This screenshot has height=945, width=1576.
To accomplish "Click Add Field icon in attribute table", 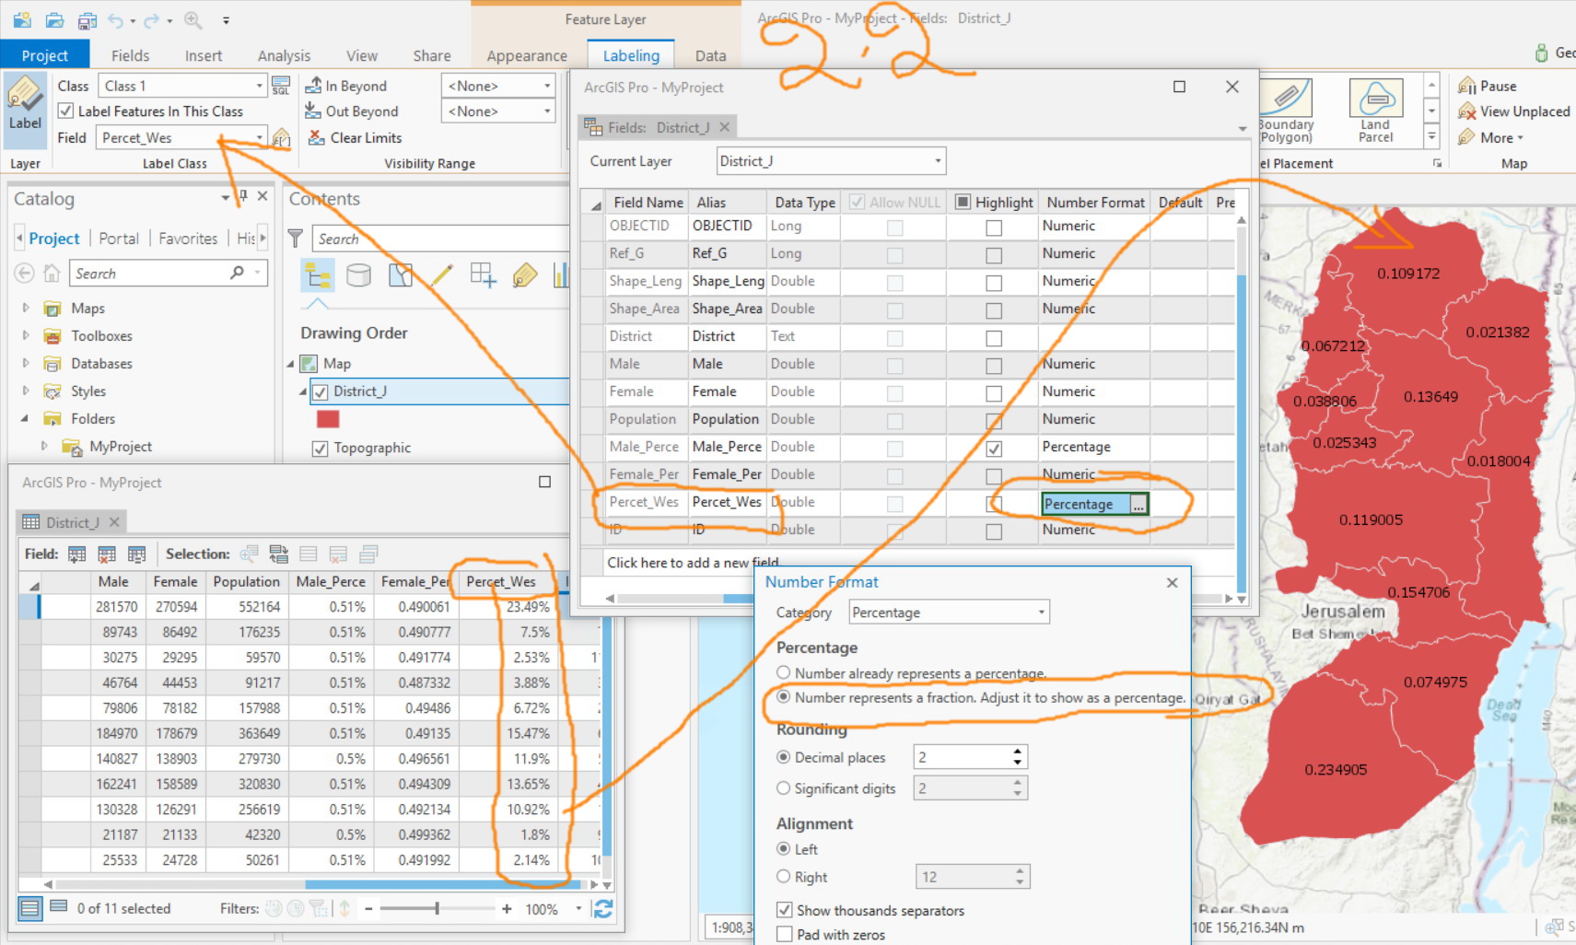I will pos(77,554).
